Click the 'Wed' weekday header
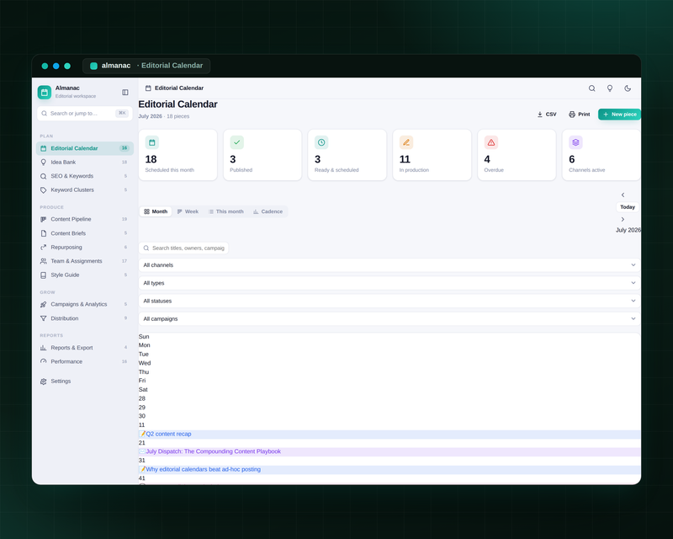This screenshot has height=539, width=673. pyautogui.click(x=145, y=363)
